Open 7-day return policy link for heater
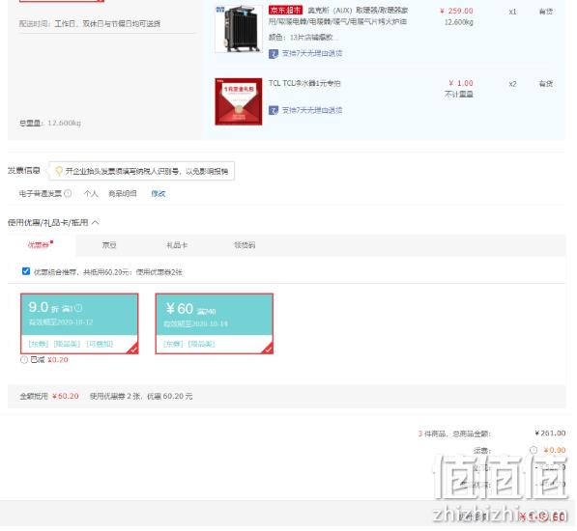 click(312, 53)
